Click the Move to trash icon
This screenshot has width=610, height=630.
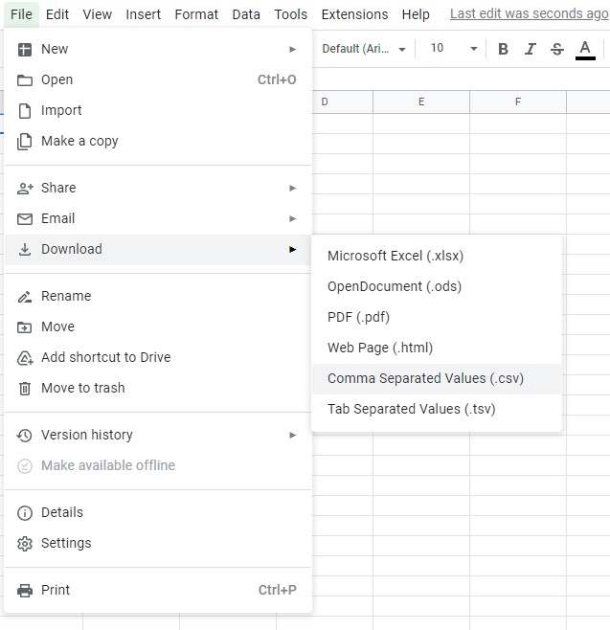point(25,388)
